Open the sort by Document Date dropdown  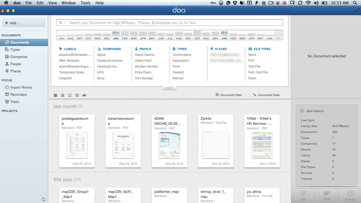point(266,95)
